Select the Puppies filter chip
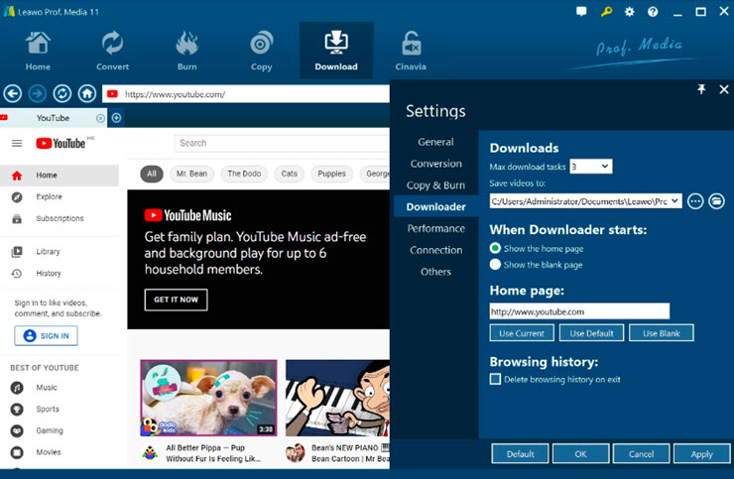 point(331,174)
